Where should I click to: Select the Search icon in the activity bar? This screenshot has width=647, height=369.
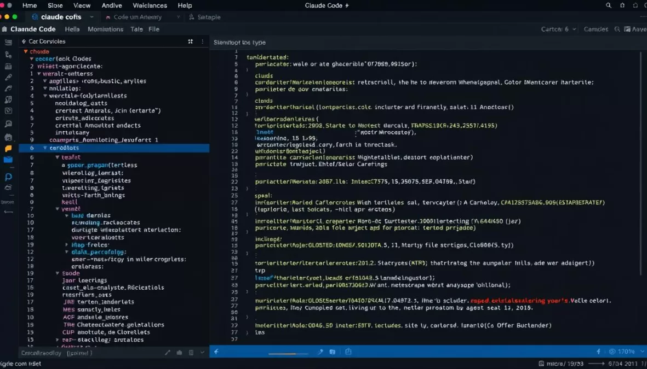click(8, 55)
